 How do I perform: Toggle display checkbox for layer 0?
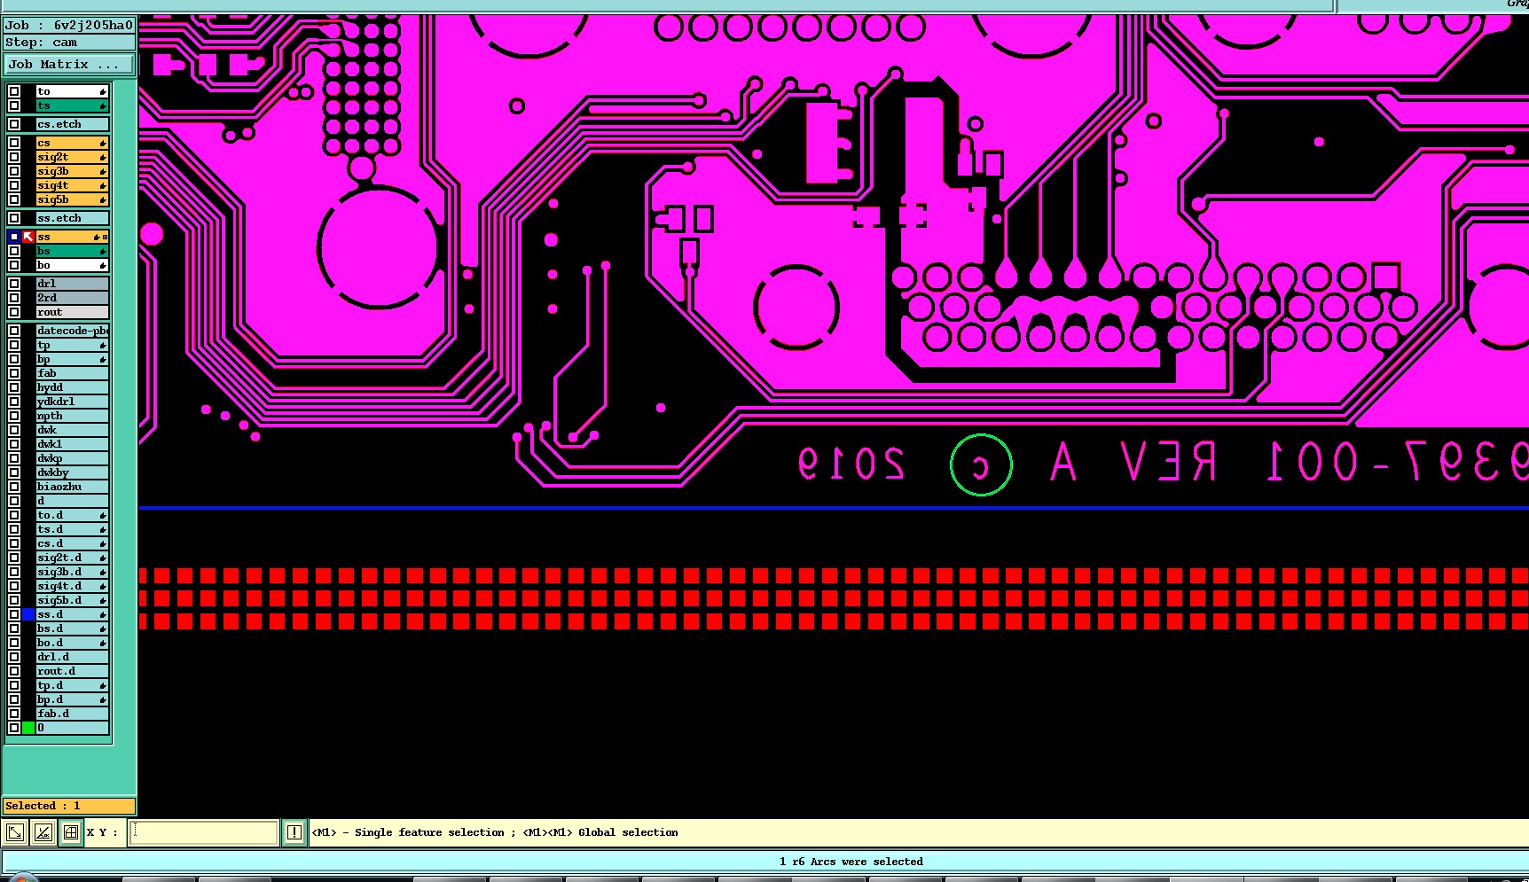(14, 728)
